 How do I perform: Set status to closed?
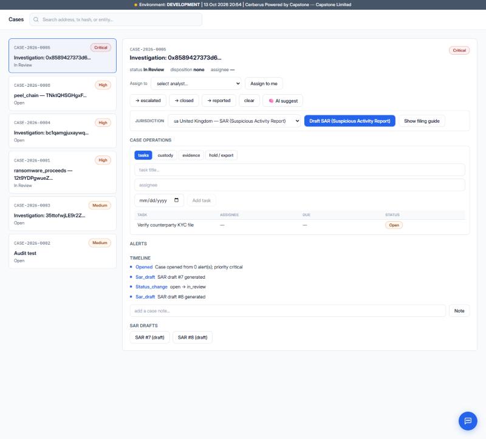(184, 101)
